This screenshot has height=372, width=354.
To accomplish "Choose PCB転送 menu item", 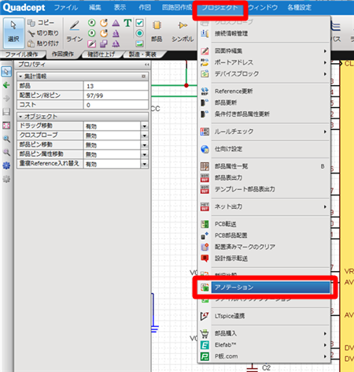I will [x=264, y=224].
